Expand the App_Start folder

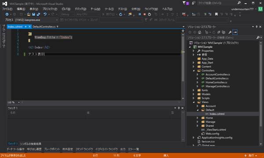click(194, 62)
